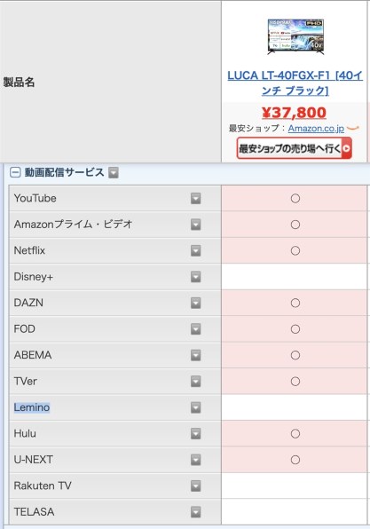
Task: Click the circle mark in the FOD row
Action: click(295, 329)
